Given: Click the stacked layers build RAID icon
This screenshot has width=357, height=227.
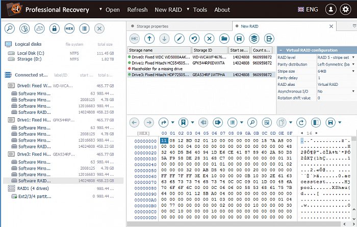Looking at the screenshot, I should (254, 39).
